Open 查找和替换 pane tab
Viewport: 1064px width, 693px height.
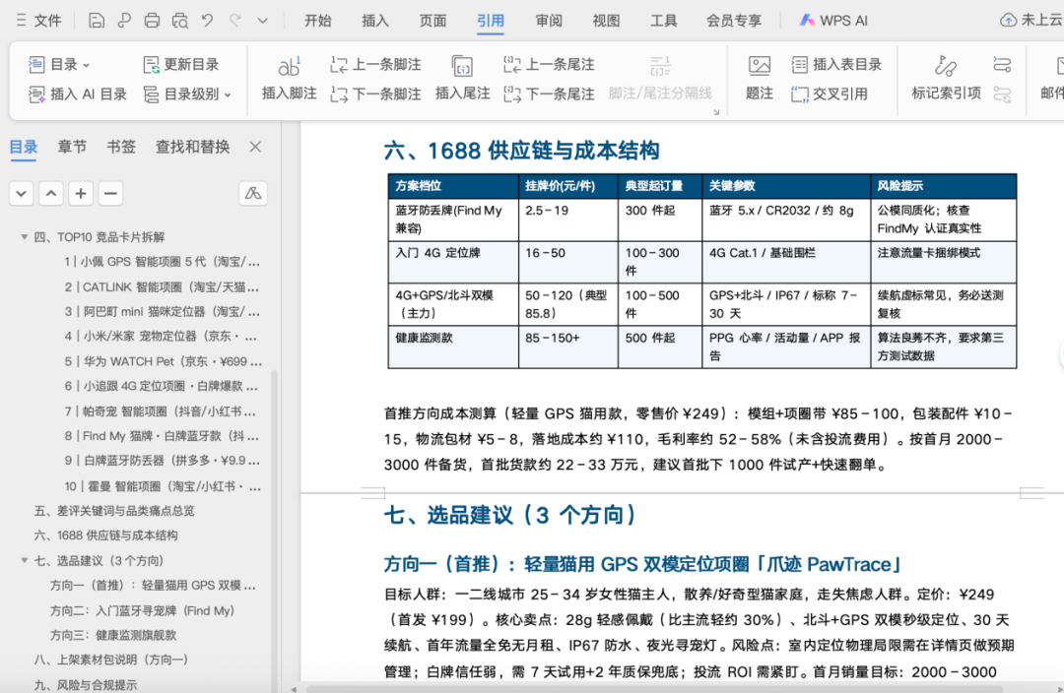[x=193, y=147]
